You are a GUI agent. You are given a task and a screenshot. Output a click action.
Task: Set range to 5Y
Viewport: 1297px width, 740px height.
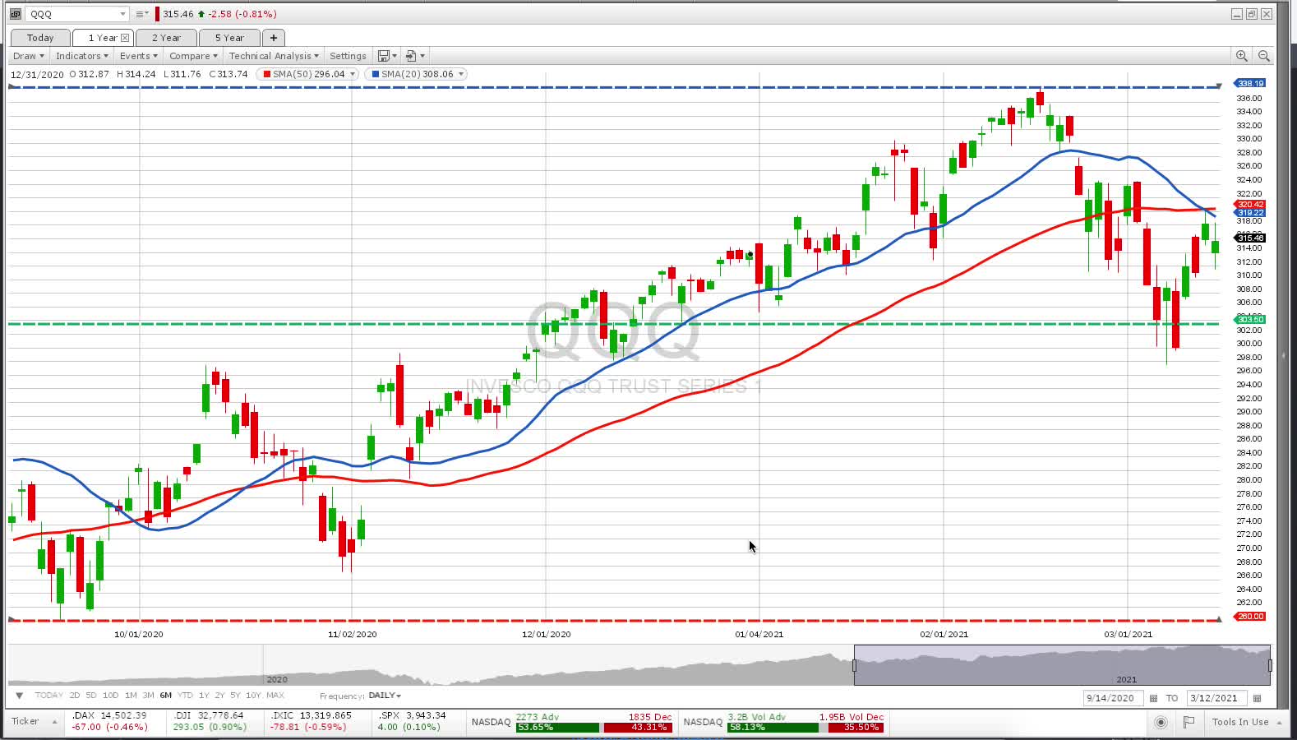235,696
